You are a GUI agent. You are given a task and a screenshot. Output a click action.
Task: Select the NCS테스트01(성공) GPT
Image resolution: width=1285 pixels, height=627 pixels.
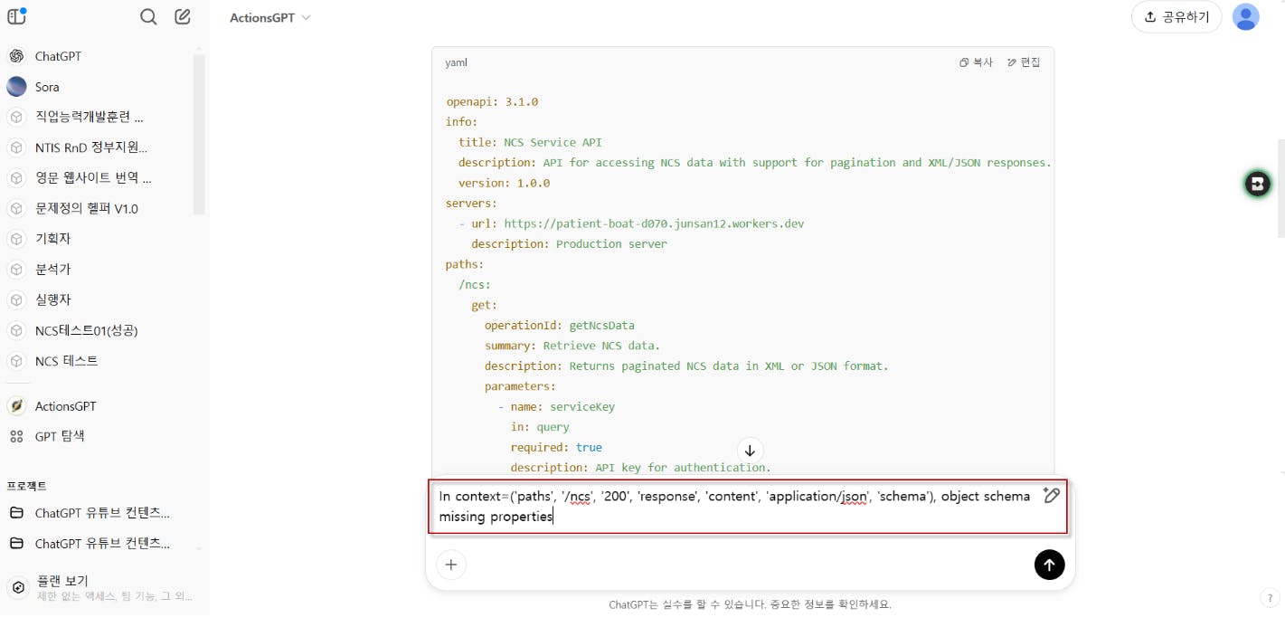(86, 330)
